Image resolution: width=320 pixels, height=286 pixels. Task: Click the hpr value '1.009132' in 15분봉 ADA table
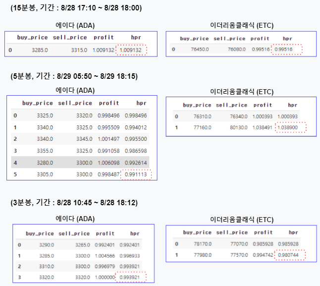click(130, 50)
